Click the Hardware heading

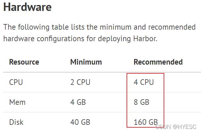27,7
